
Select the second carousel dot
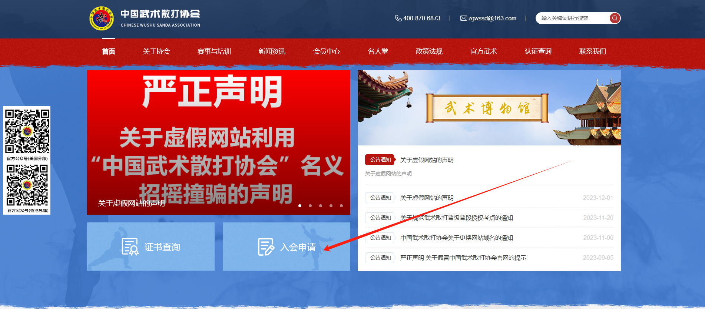tap(310, 206)
